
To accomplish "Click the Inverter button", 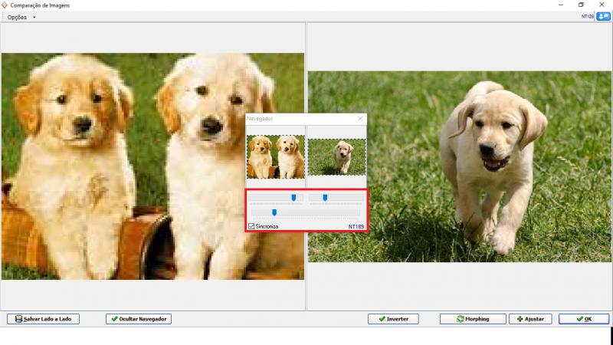I will [x=392, y=319].
